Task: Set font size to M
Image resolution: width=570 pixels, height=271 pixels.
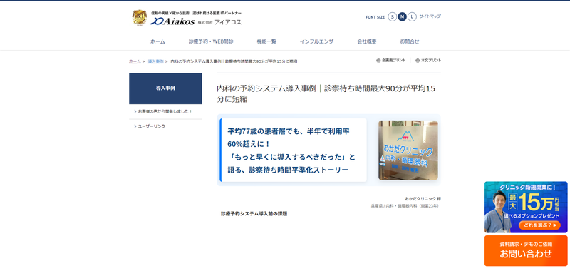Action: coord(402,16)
